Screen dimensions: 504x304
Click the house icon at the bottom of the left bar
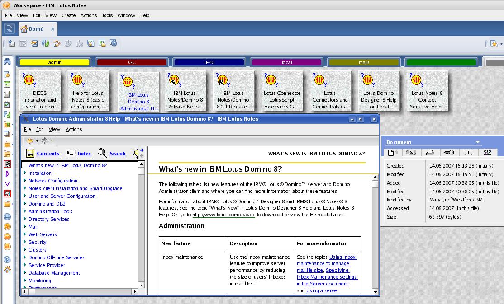7,270
